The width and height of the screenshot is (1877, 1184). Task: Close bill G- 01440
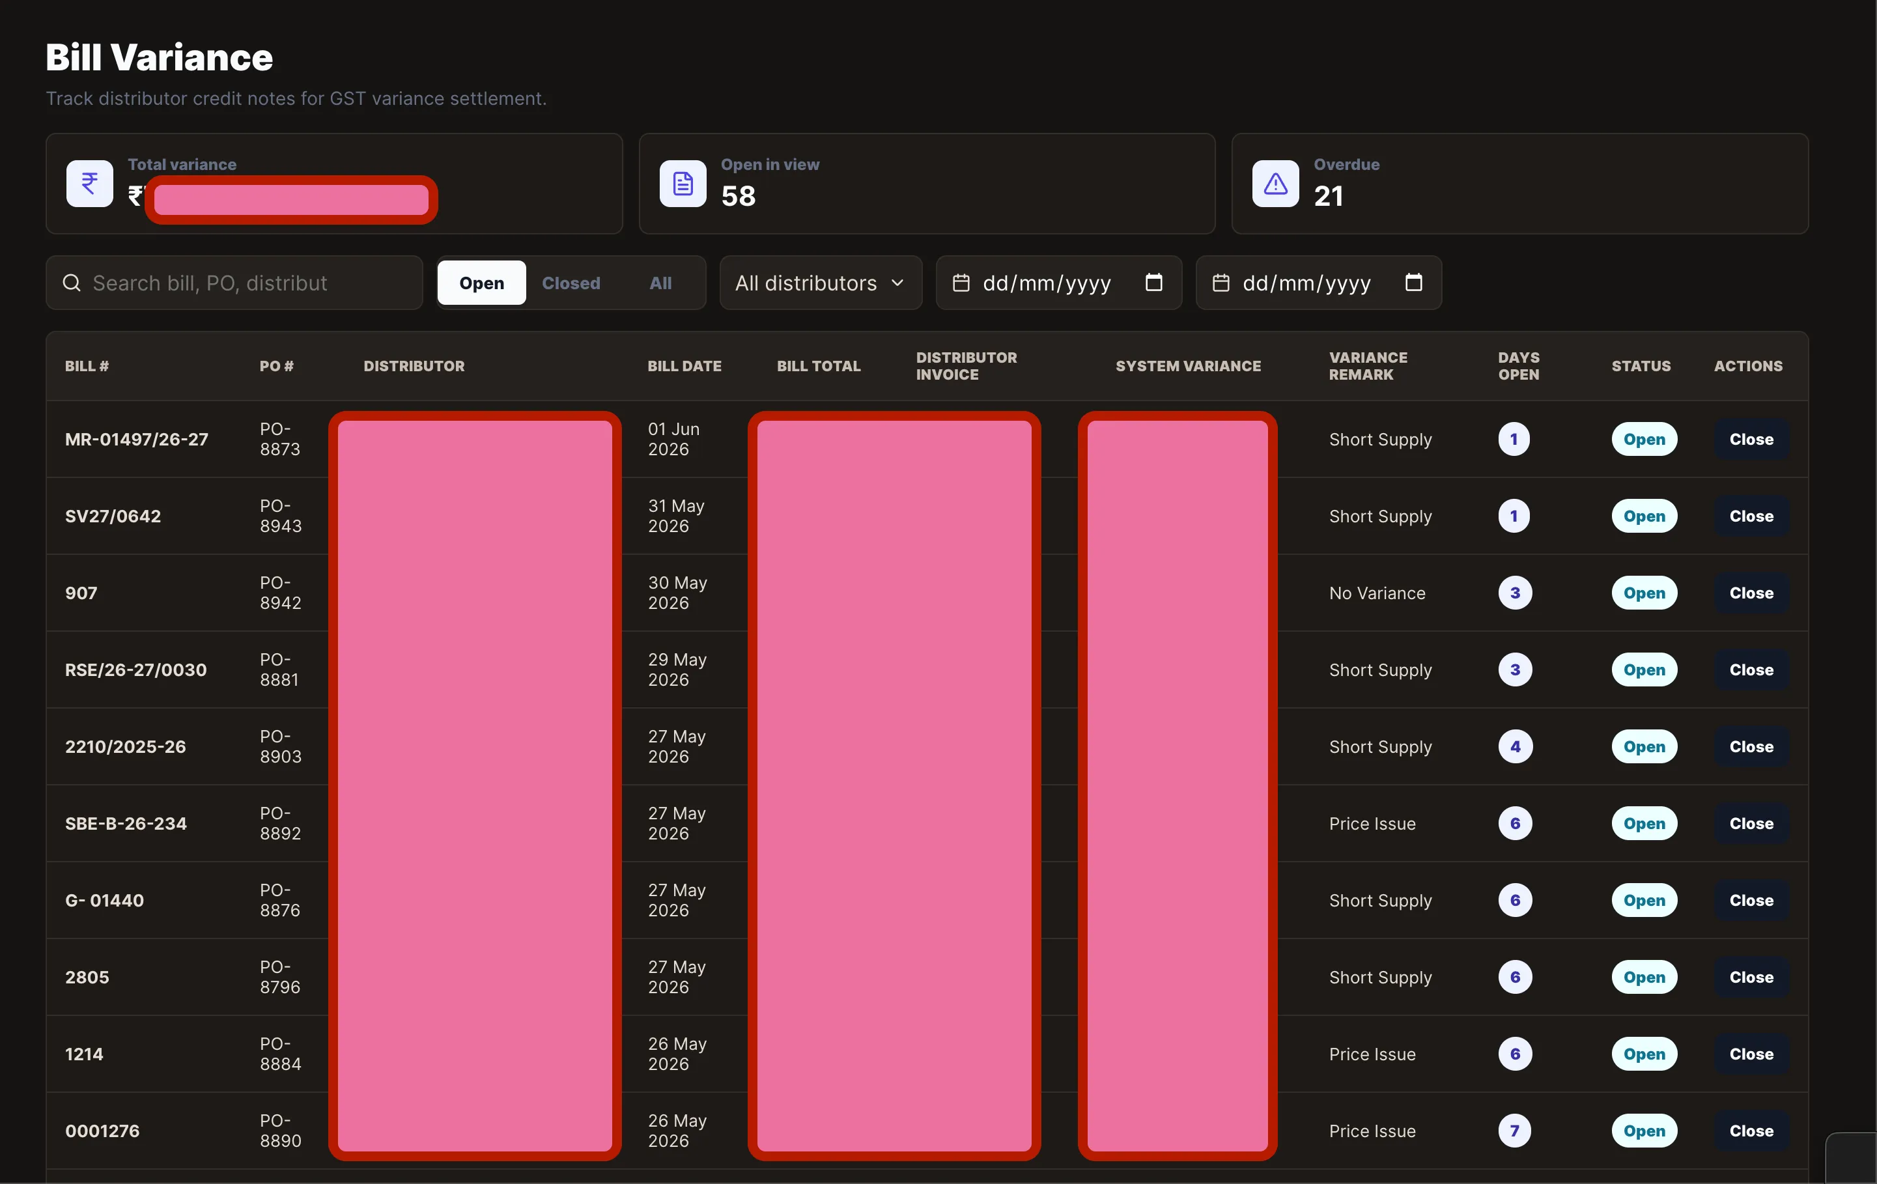coord(1751,900)
